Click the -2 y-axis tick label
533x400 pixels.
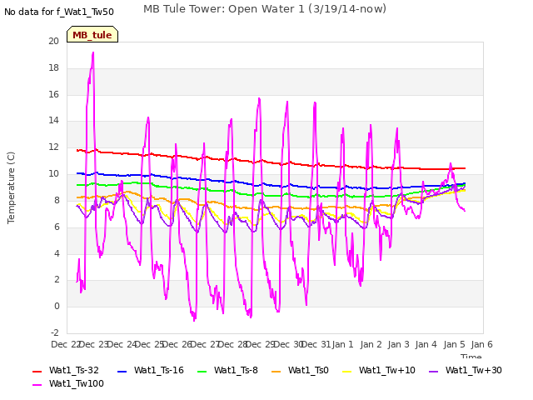click(x=55, y=332)
